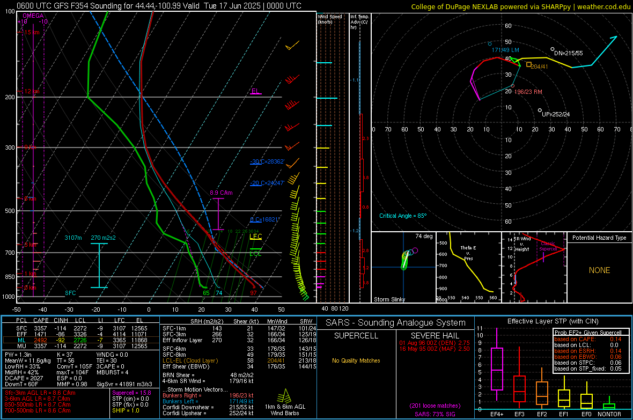633x420 pixels.
Task: Click the '0 C=16821' freezing level label
Action: point(265,220)
